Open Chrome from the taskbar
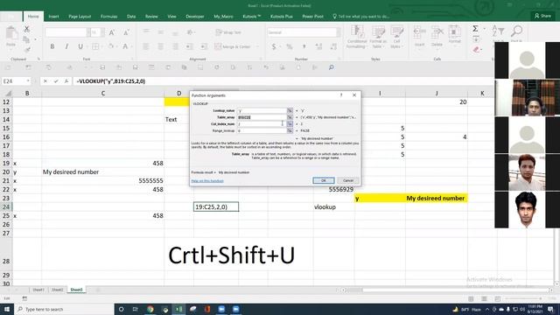Screen dimensions: 560x315 (150, 309)
